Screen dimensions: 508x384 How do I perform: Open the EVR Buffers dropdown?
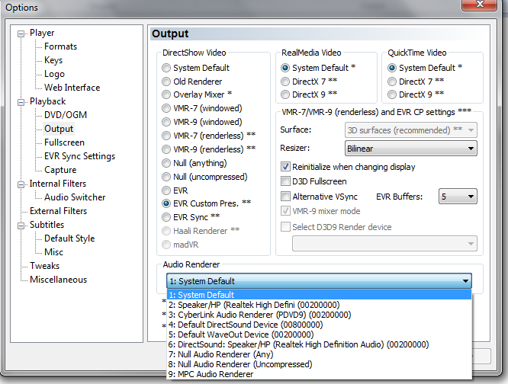pyautogui.click(x=458, y=197)
